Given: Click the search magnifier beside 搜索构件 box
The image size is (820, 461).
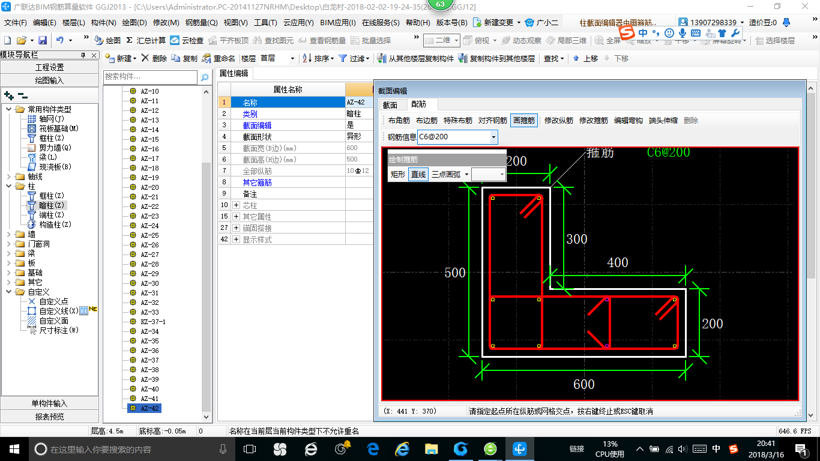Looking at the screenshot, I should [205, 77].
